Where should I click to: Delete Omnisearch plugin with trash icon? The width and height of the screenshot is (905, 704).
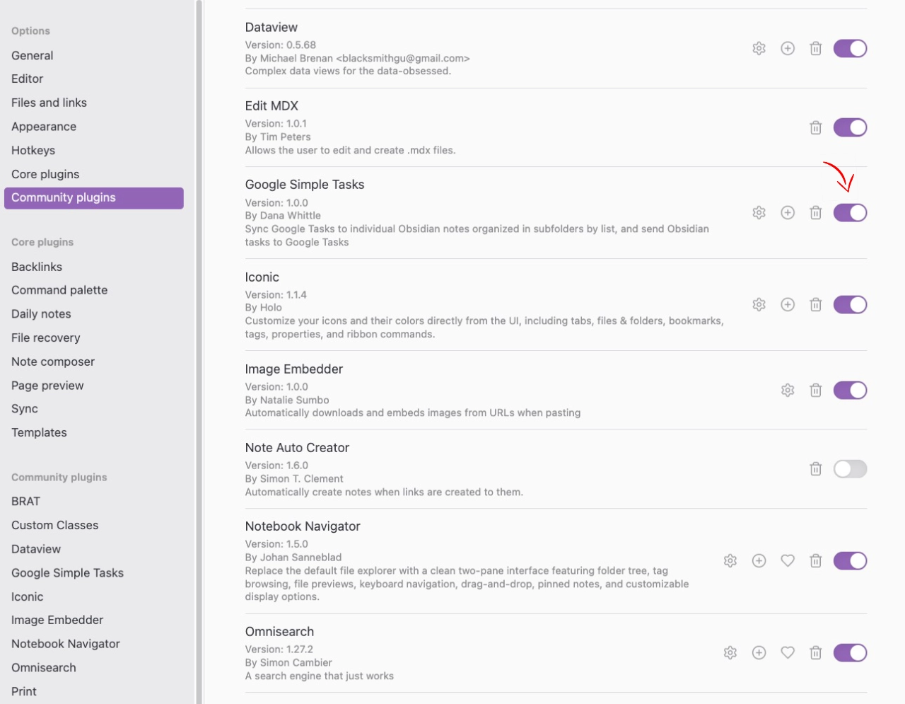tap(815, 653)
